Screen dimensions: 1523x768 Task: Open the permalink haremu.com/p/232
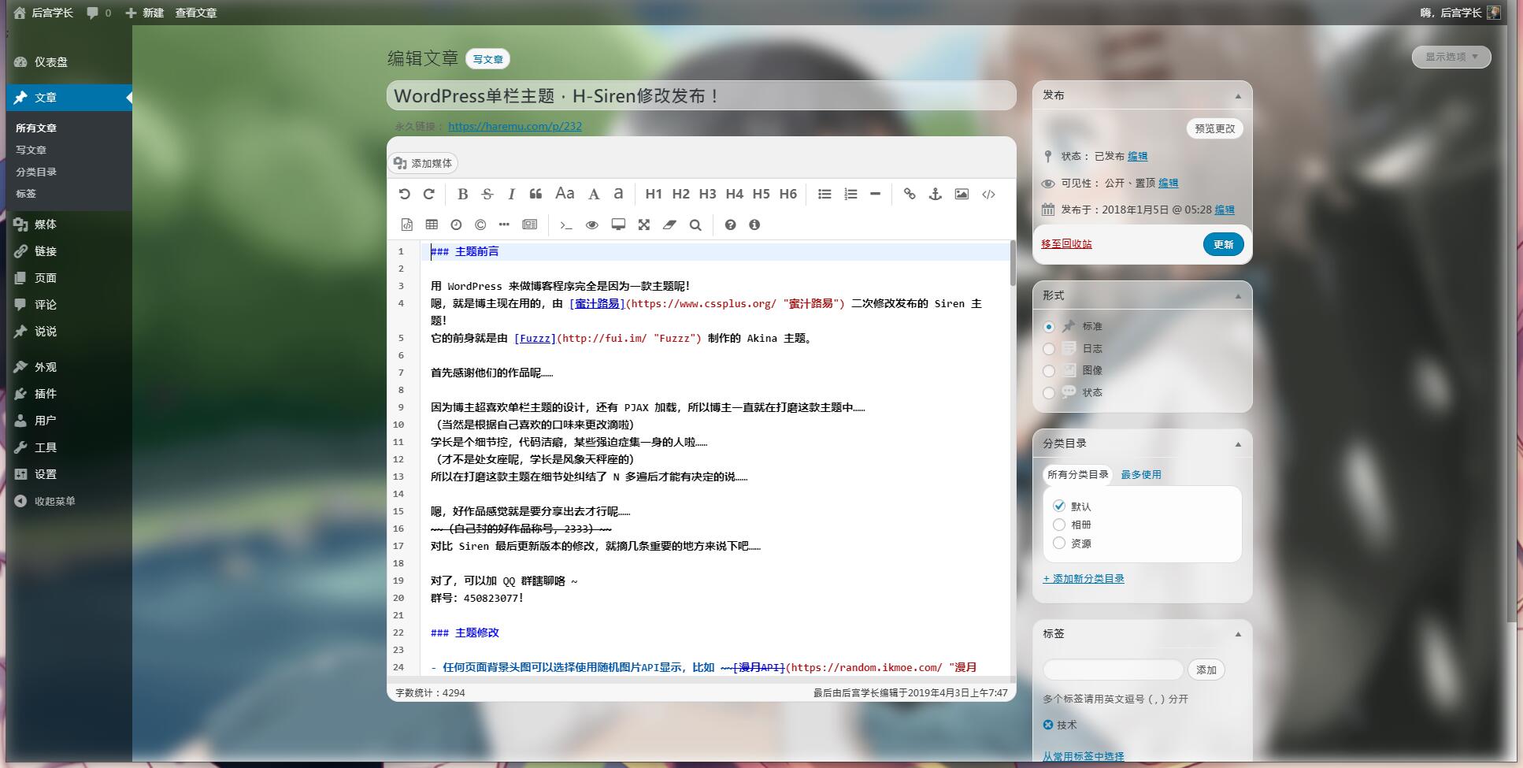tap(514, 126)
